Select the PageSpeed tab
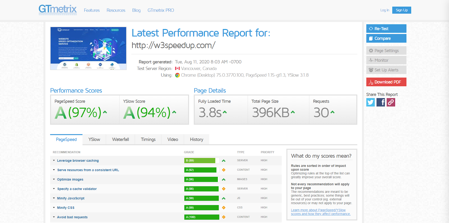 click(66, 139)
